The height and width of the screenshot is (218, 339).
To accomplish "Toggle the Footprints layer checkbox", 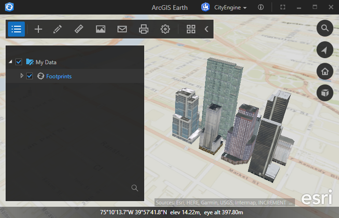I will (x=29, y=76).
